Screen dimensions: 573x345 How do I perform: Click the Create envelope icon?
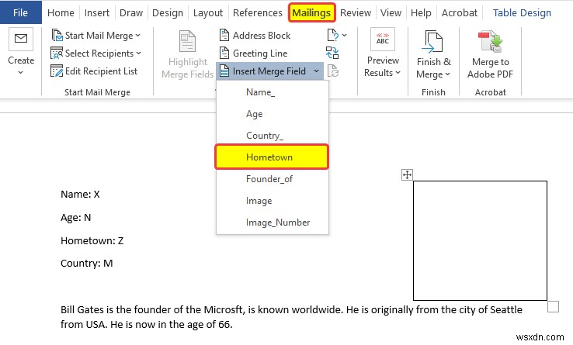(x=21, y=39)
